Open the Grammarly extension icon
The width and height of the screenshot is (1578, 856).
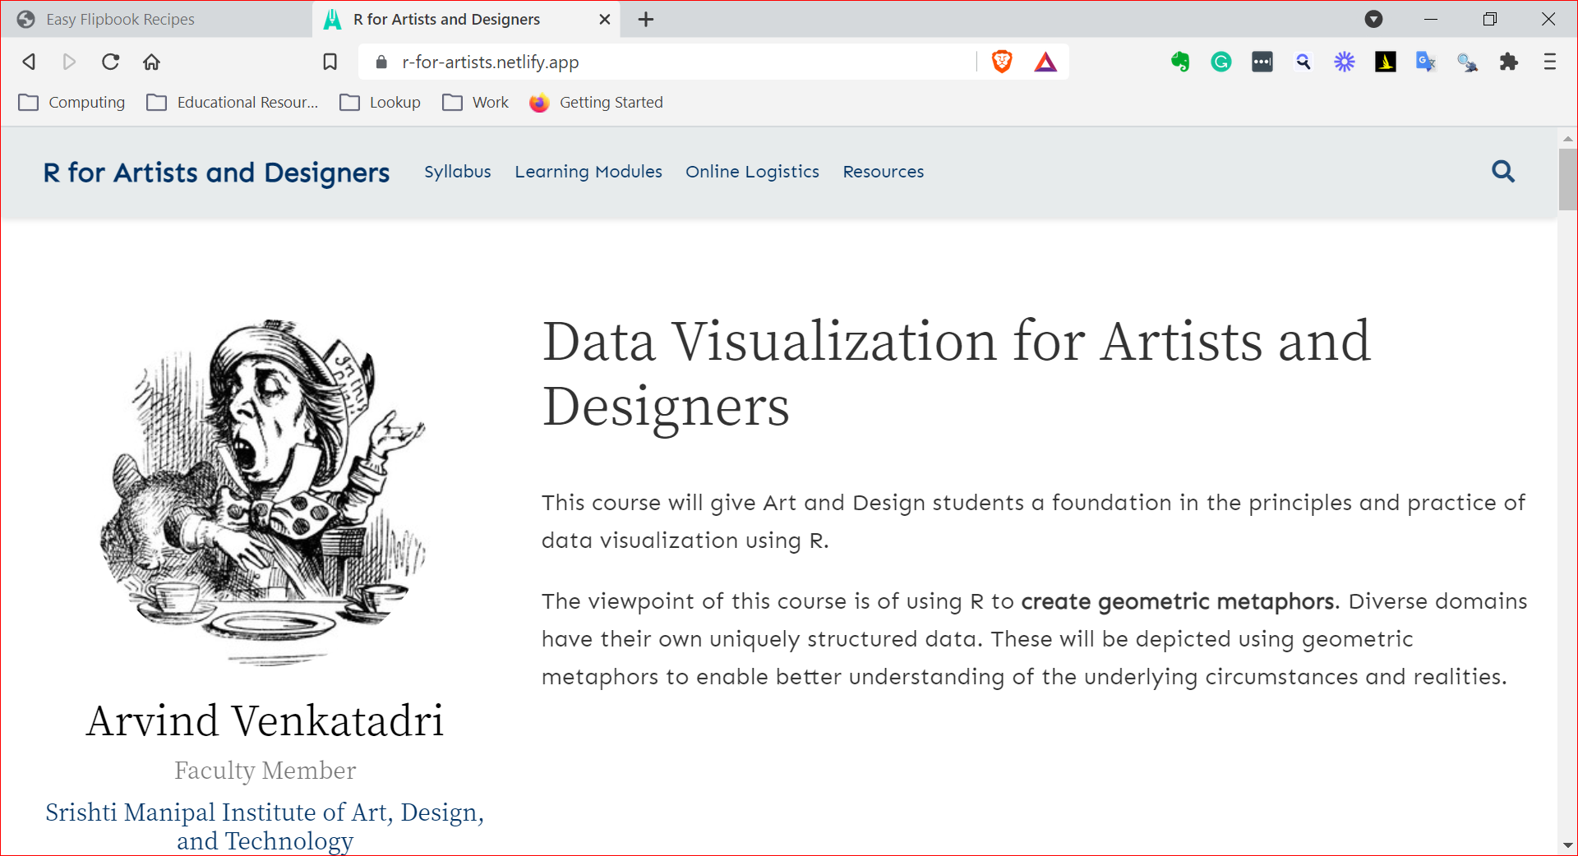(x=1221, y=62)
